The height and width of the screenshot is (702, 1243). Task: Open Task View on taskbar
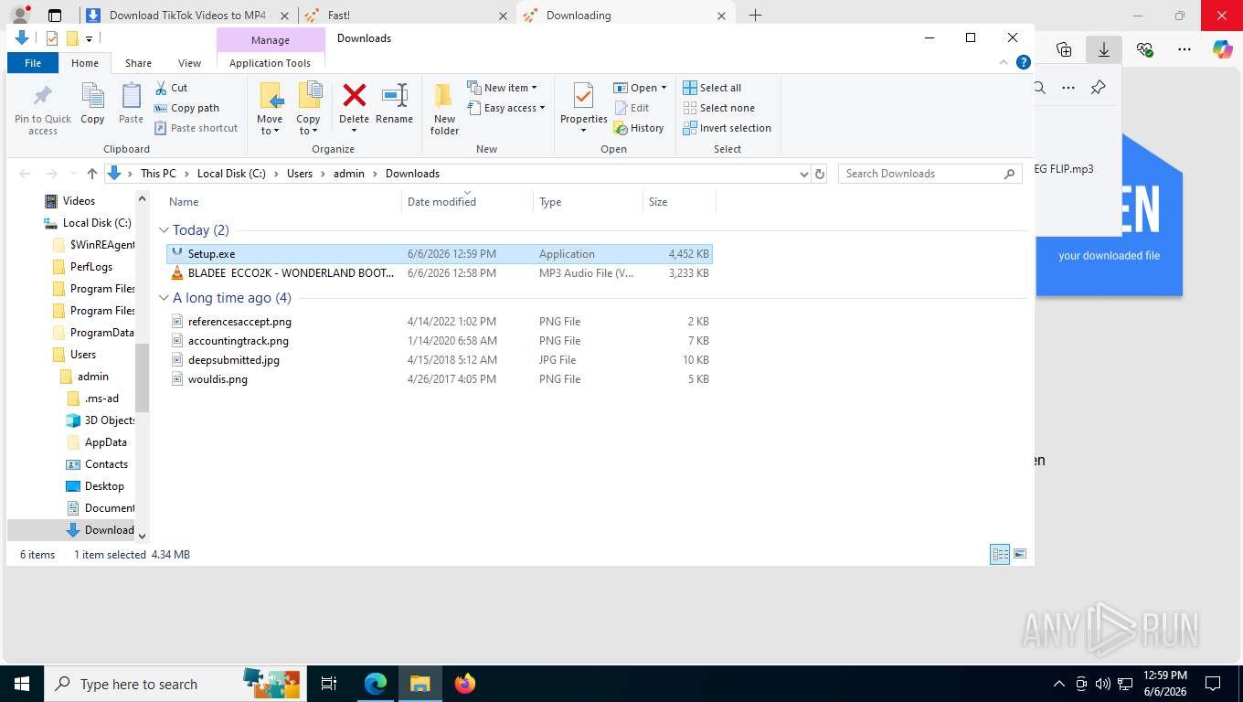329,684
